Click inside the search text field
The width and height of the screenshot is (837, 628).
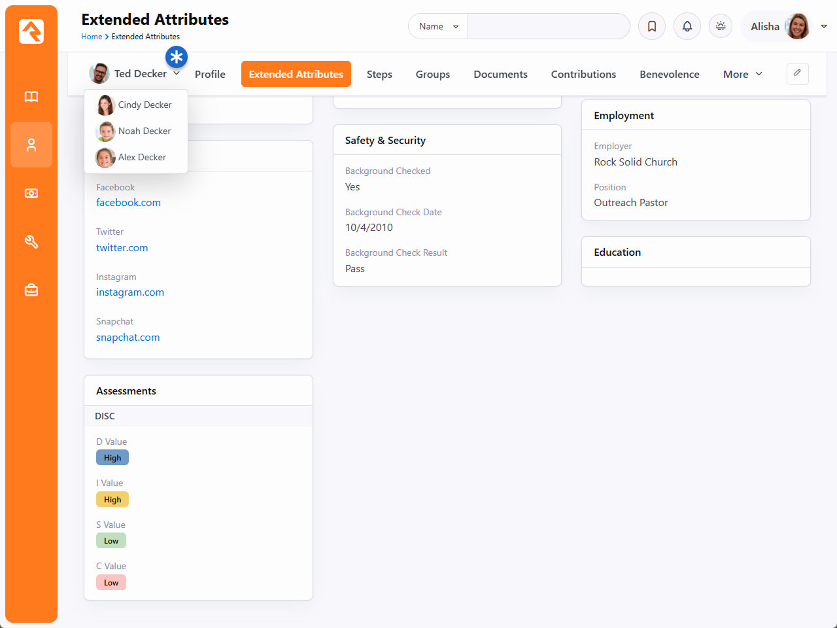[x=548, y=27]
